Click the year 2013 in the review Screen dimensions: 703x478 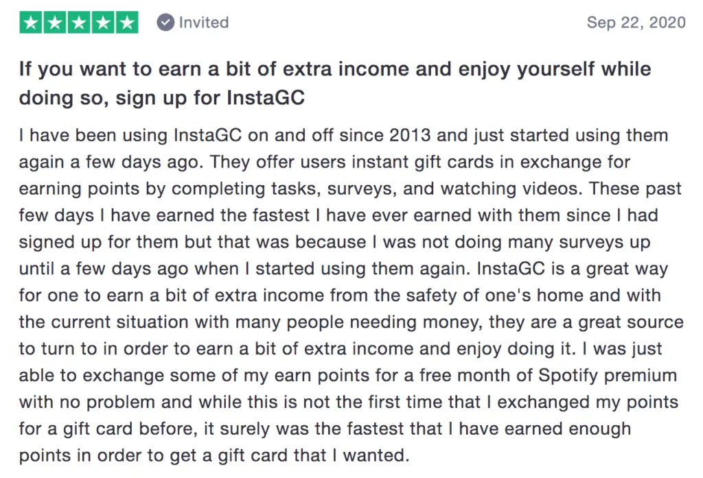click(410, 135)
